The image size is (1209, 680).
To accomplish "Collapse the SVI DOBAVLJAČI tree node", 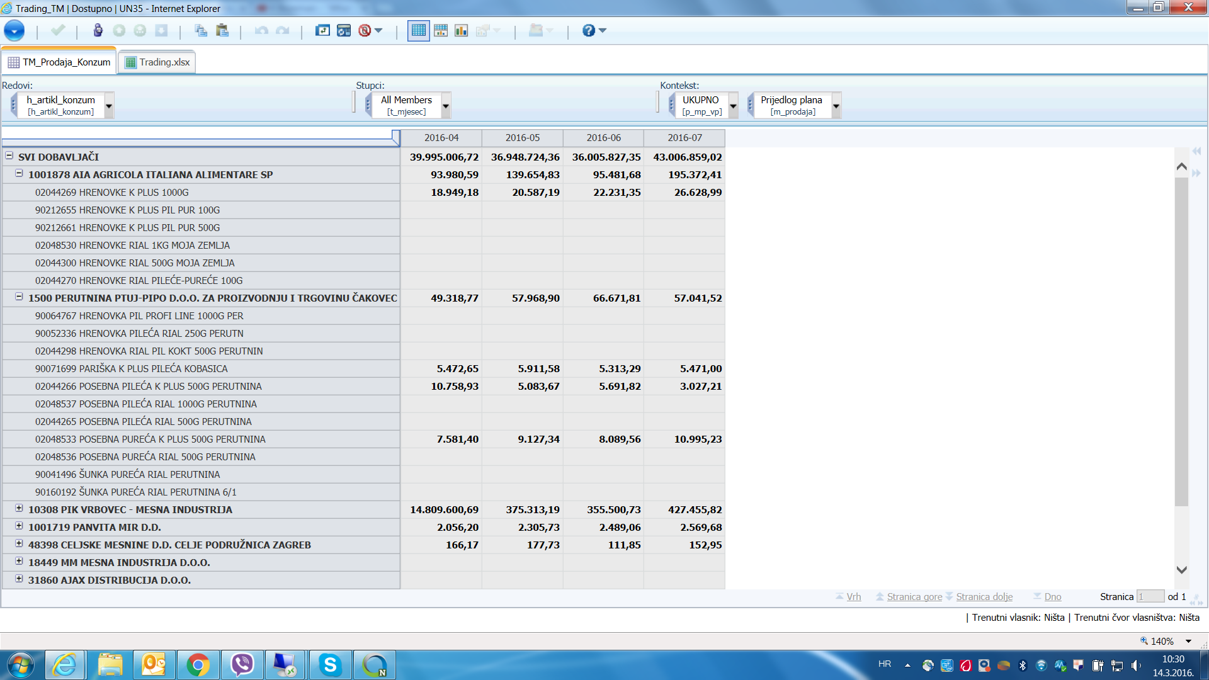I will 9,156.
